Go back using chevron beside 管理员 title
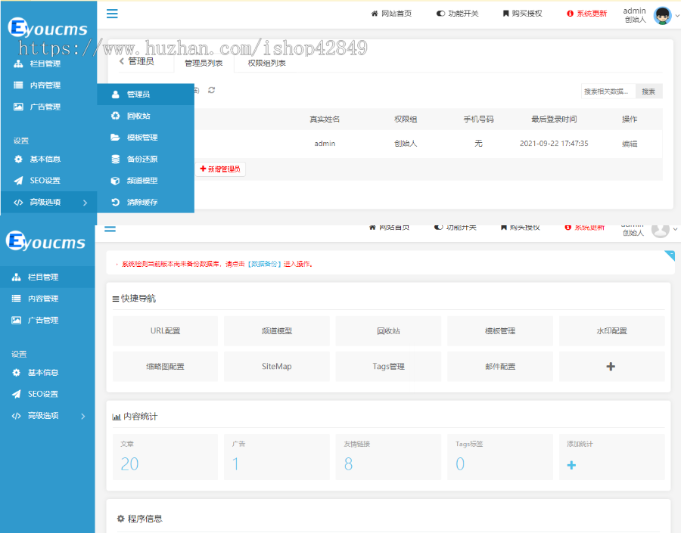This screenshot has width=681, height=533. [x=122, y=61]
